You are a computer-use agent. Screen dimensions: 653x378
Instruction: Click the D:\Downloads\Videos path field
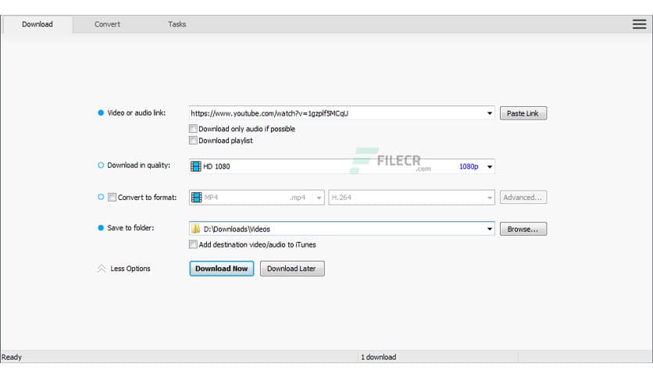(341, 229)
